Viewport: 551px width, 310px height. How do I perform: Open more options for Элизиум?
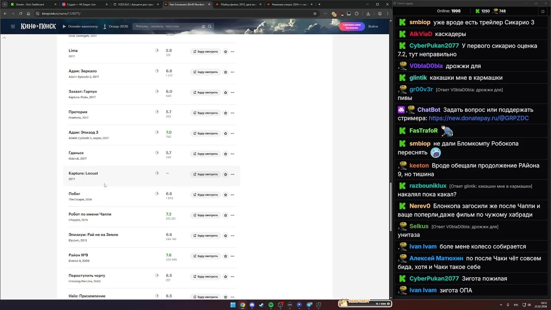232,236
